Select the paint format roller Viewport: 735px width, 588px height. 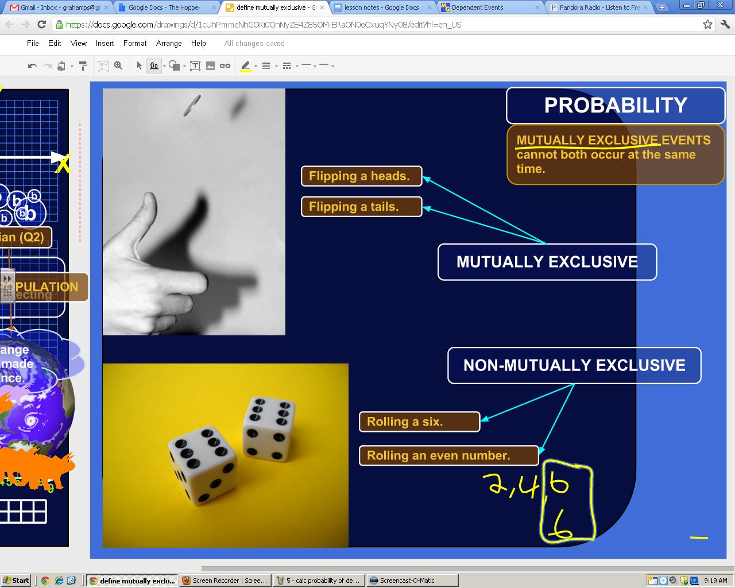tap(83, 66)
